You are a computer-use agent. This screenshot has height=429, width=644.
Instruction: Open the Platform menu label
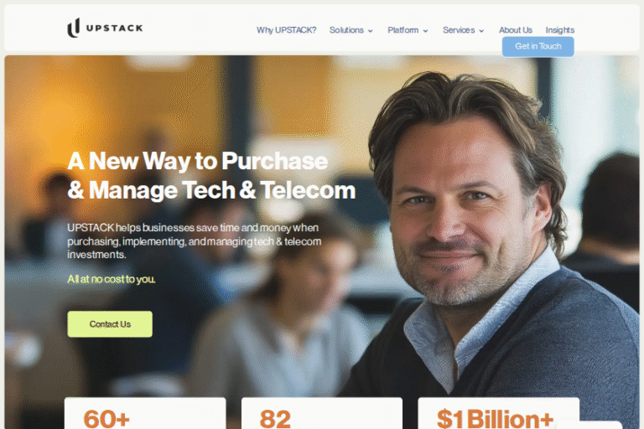coord(402,30)
